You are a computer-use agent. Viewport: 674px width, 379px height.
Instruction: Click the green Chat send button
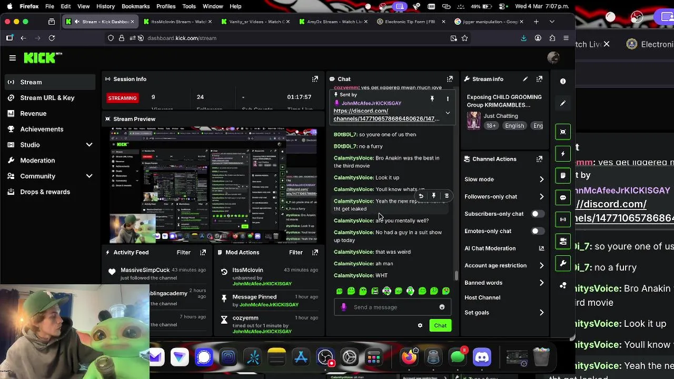[x=440, y=325]
